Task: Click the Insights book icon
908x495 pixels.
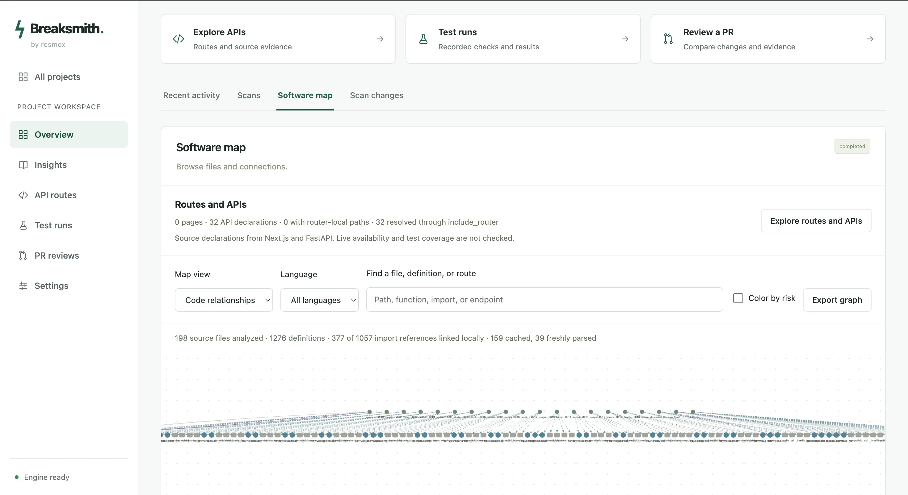Action: tap(23, 165)
